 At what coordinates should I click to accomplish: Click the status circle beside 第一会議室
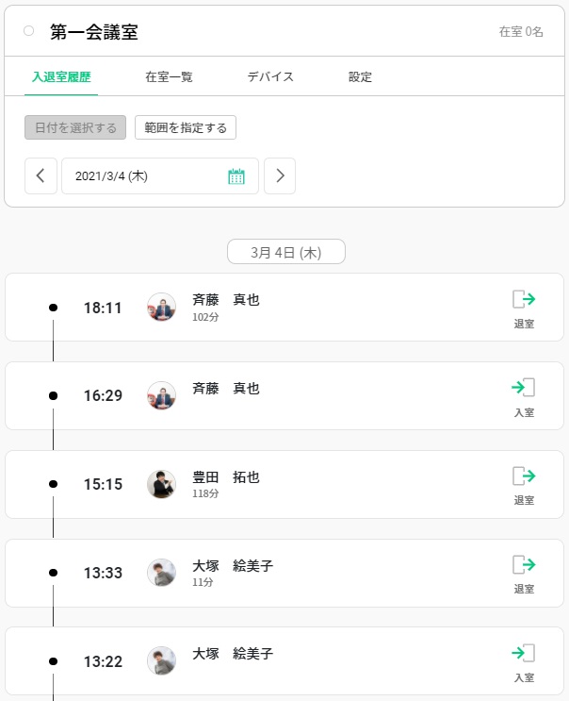click(x=28, y=31)
